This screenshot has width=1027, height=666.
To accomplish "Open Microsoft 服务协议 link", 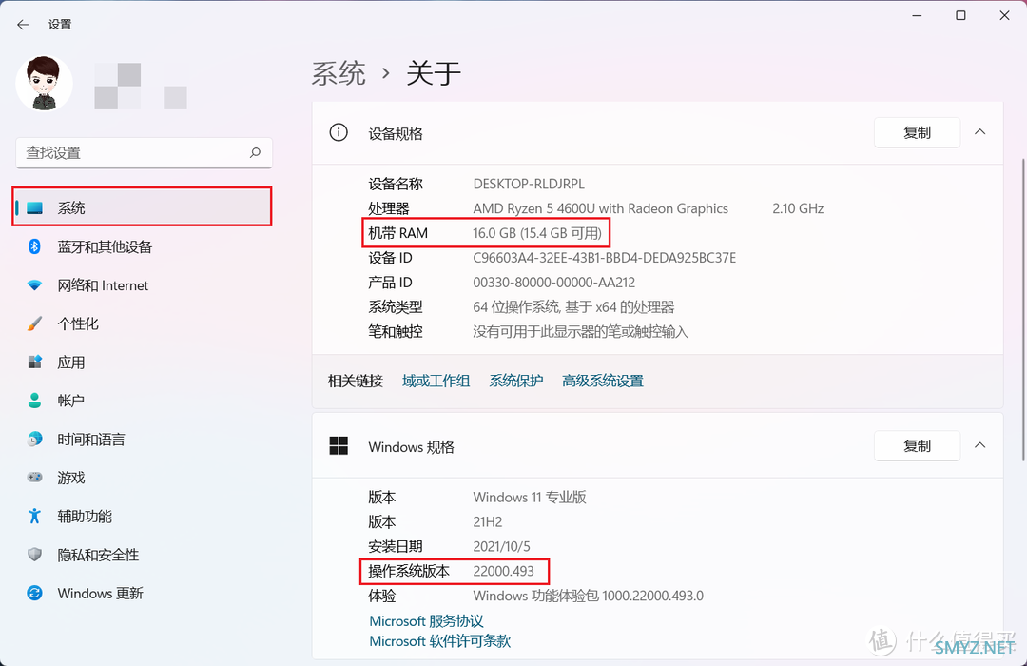I will [426, 620].
